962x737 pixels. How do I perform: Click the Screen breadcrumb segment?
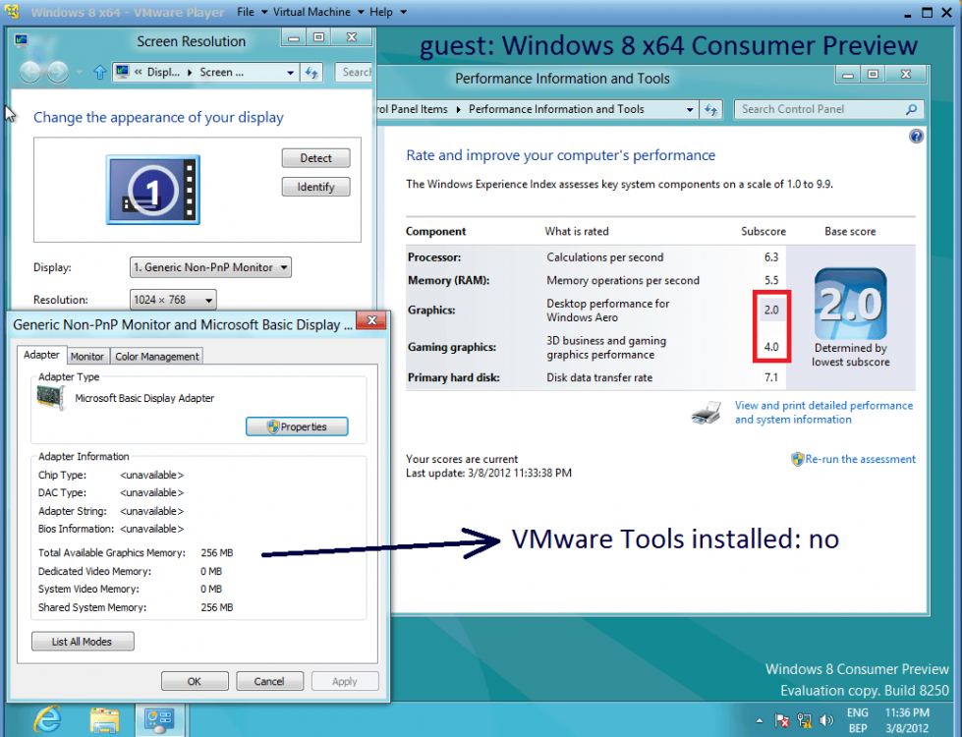click(221, 73)
